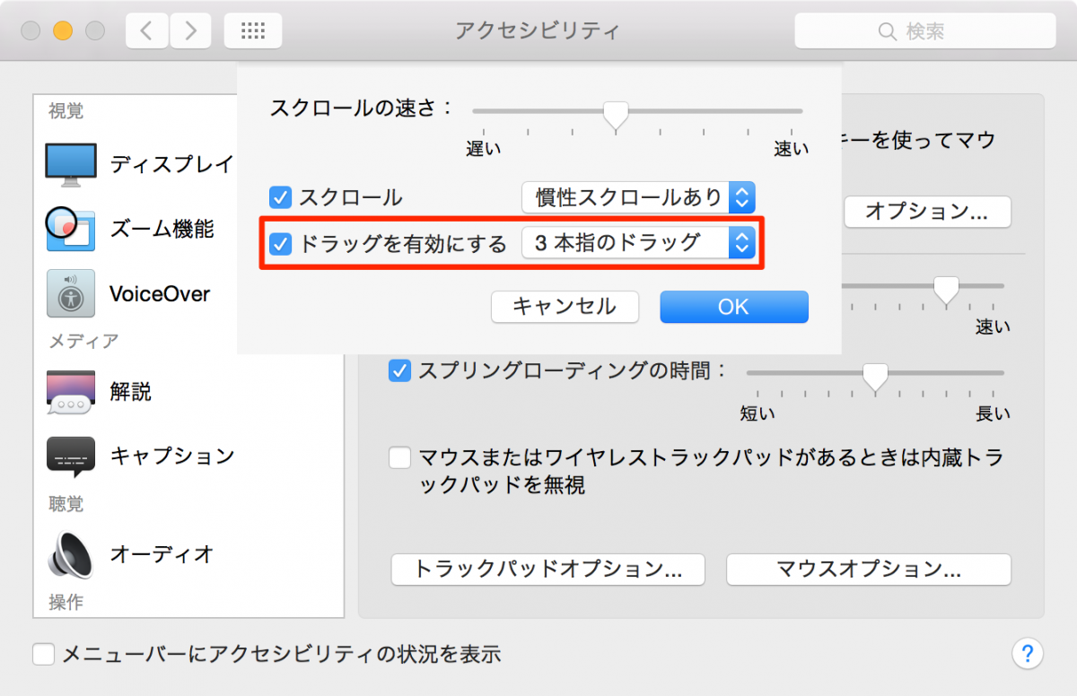Click the 検索 search field
This screenshot has height=696, width=1077.
click(x=924, y=31)
